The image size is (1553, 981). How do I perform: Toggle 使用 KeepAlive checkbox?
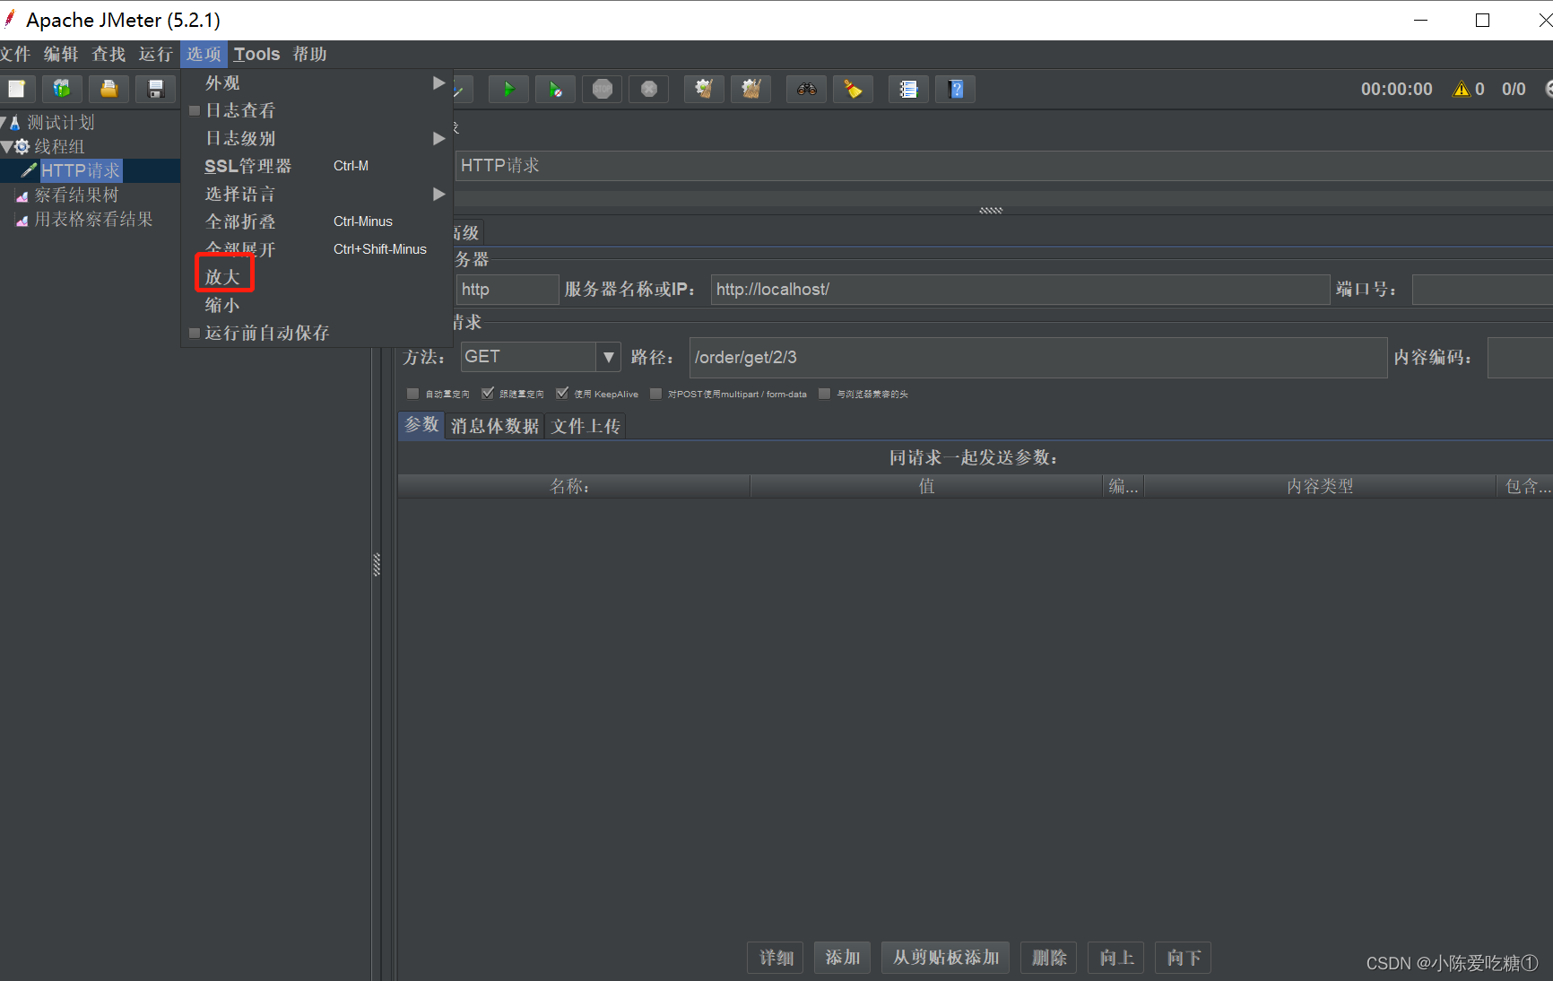click(x=562, y=394)
